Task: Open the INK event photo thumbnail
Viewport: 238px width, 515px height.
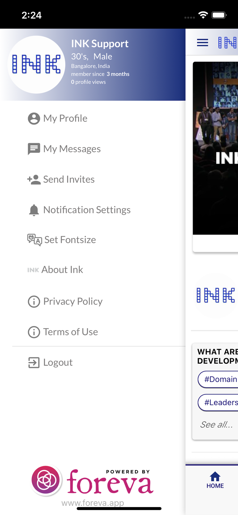Action: 215,148
